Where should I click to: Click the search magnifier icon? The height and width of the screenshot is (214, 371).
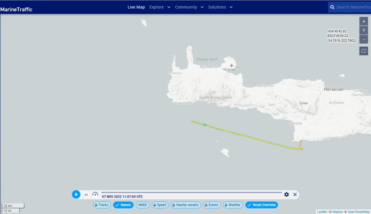(x=332, y=7)
